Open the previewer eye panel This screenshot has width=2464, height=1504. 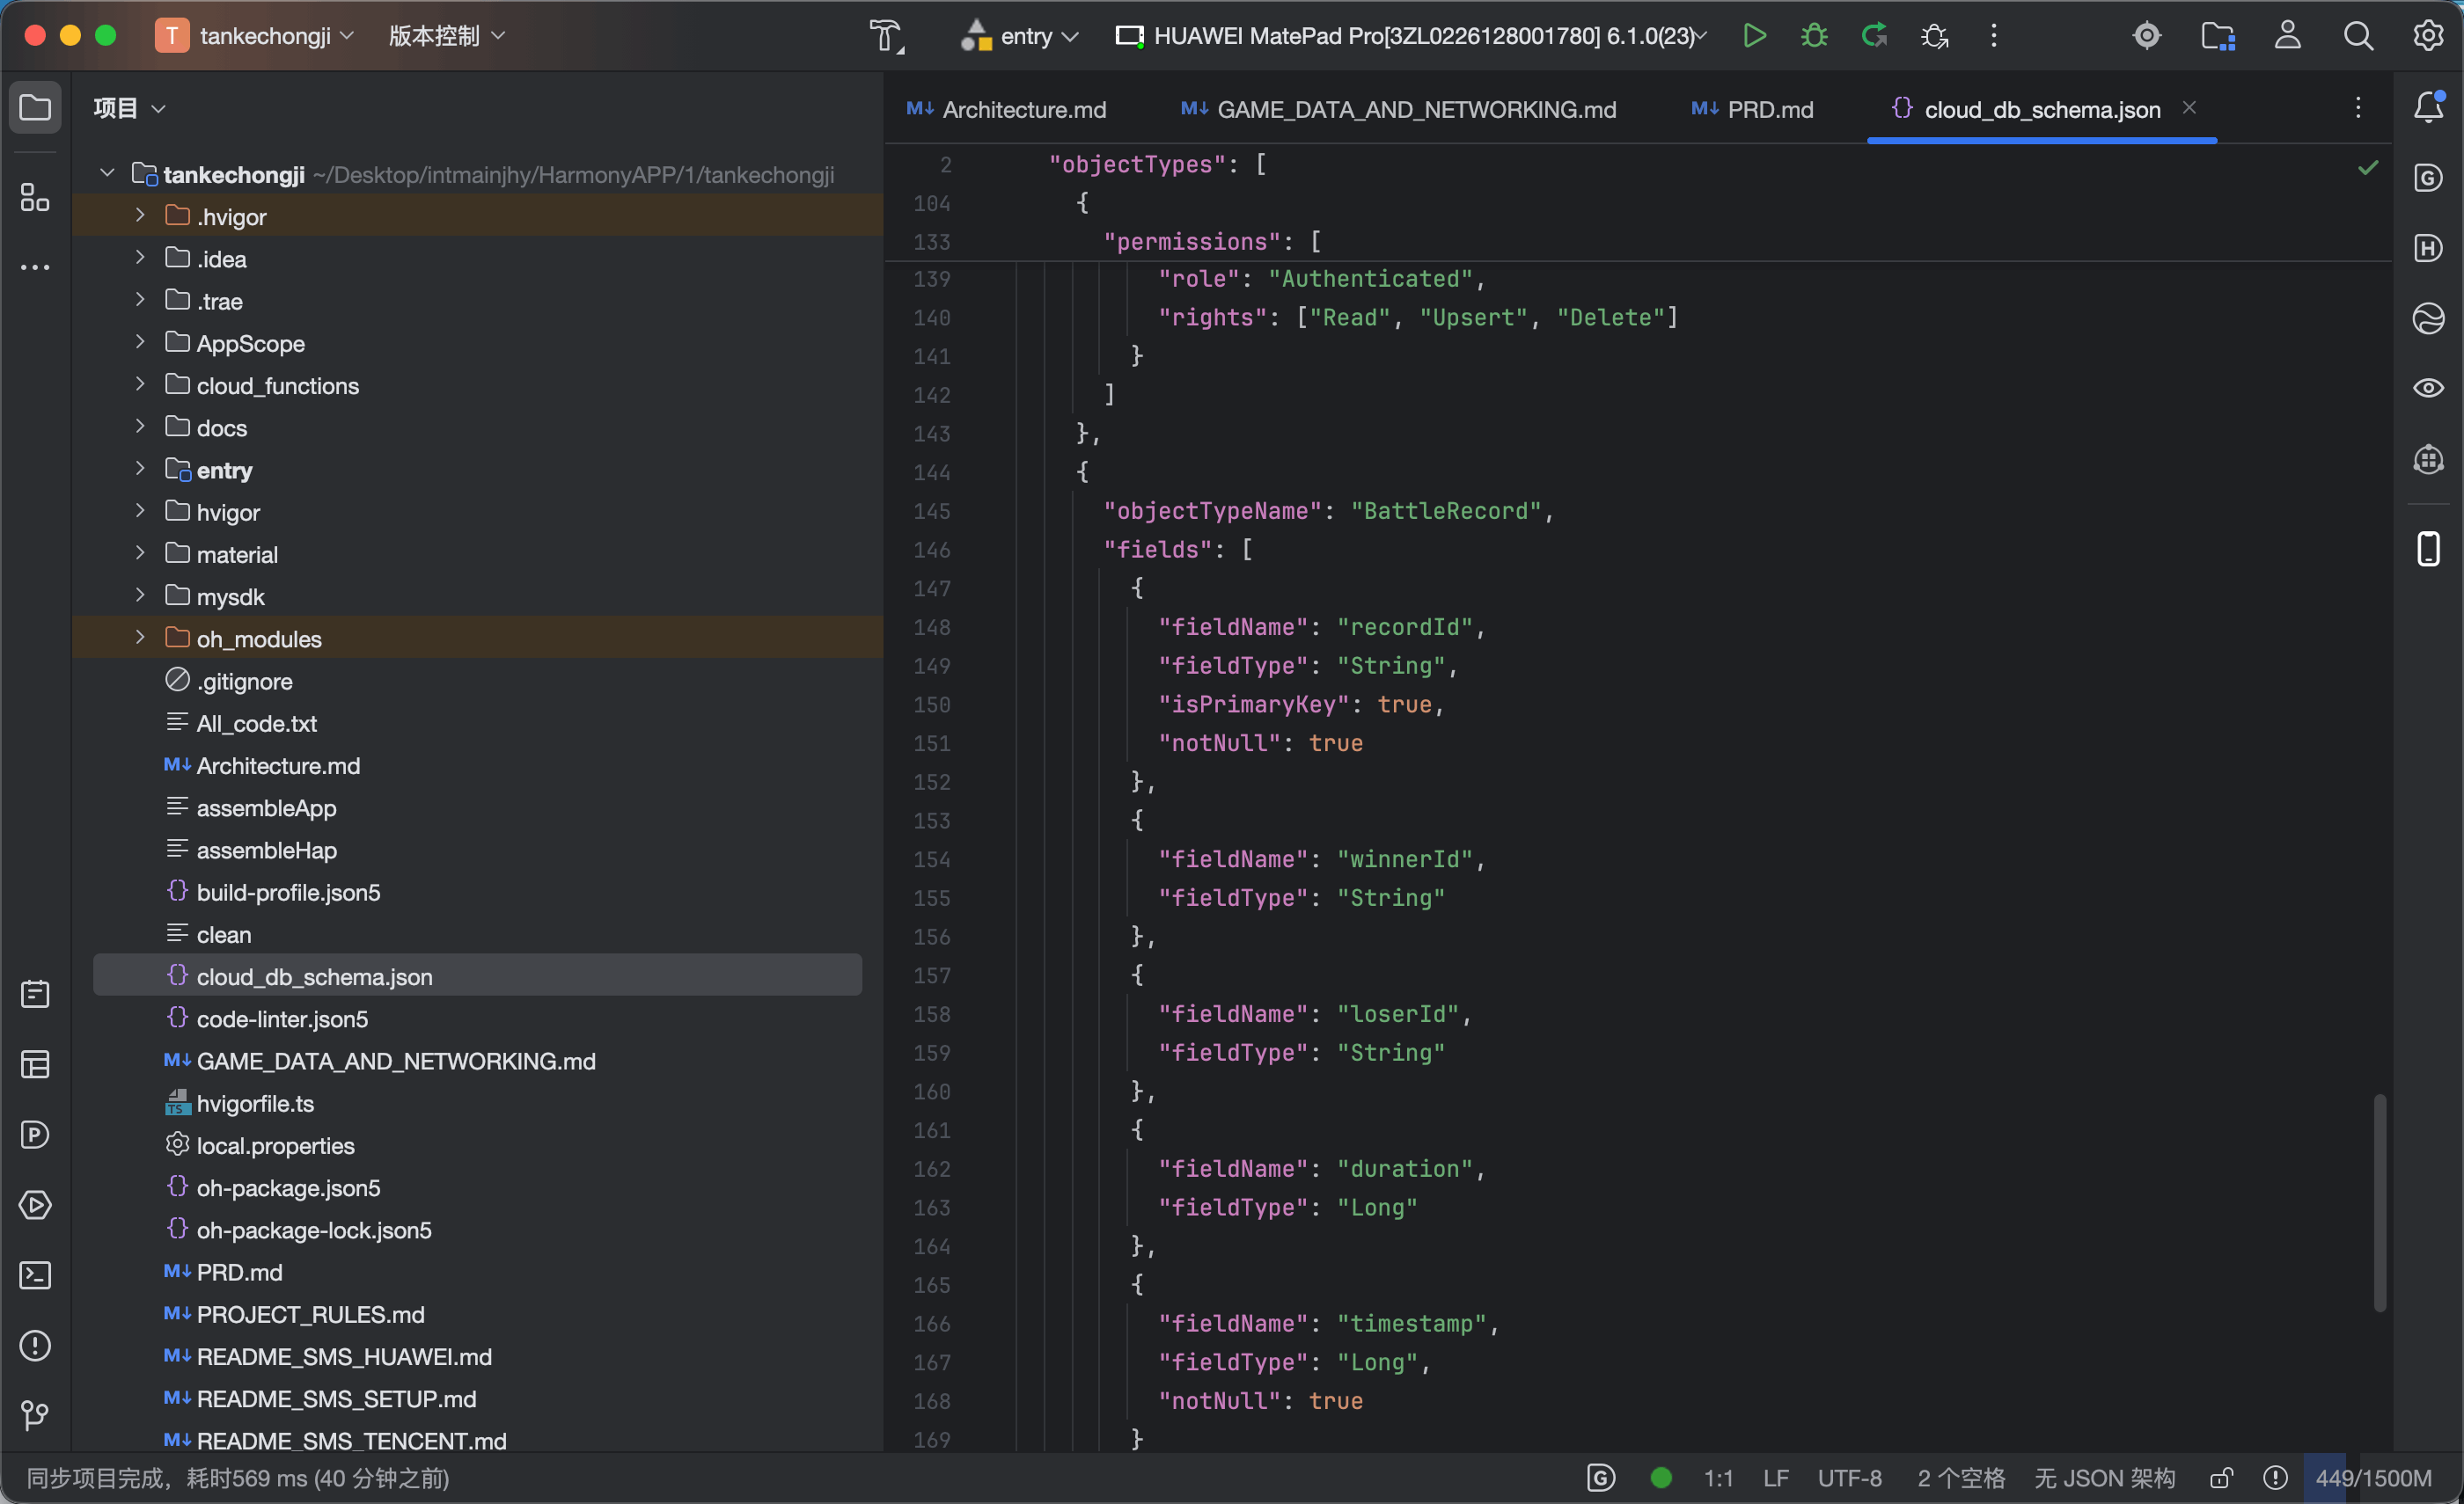[x=2429, y=388]
